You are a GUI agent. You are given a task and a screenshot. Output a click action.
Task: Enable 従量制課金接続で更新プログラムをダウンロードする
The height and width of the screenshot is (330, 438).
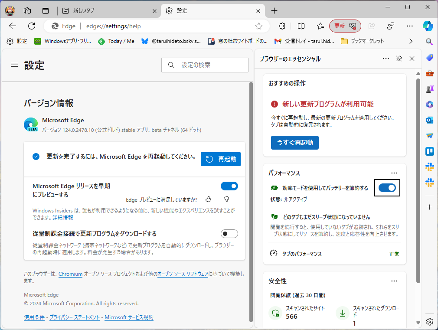click(229, 234)
